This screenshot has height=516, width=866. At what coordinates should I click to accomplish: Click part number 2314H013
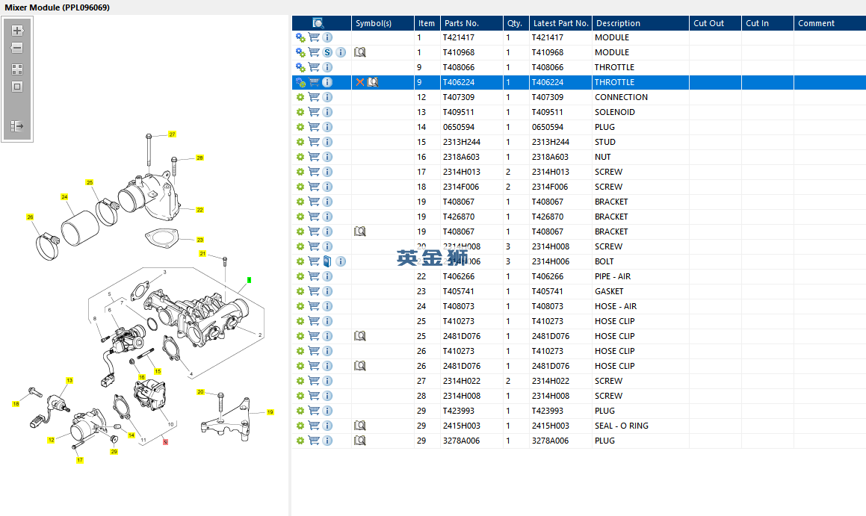[x=462, y=172]
